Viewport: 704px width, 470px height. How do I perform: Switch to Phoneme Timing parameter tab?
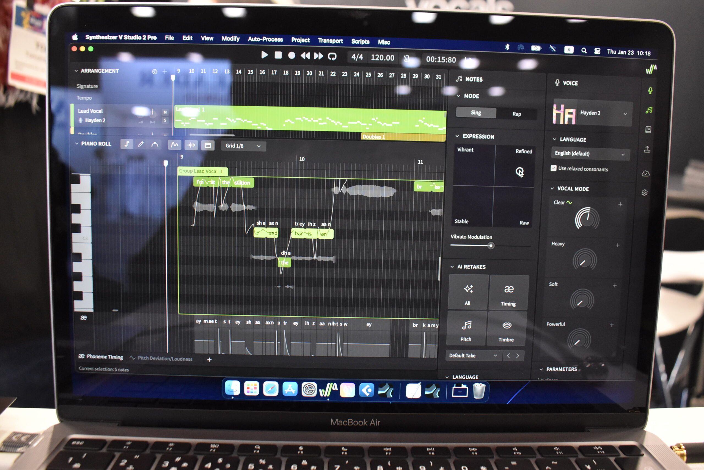click(x=101, y=356)
